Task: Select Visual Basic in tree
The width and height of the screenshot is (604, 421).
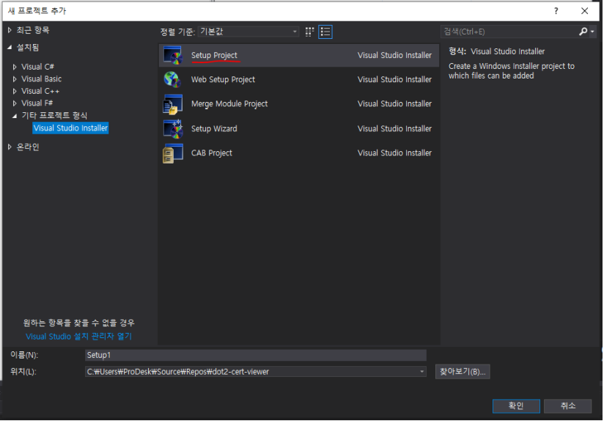Action: (42, 79)
